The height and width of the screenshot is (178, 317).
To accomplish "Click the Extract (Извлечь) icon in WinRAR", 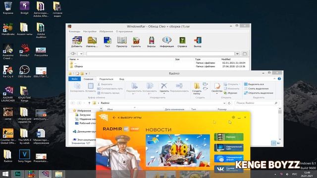I will click(92, 42).
